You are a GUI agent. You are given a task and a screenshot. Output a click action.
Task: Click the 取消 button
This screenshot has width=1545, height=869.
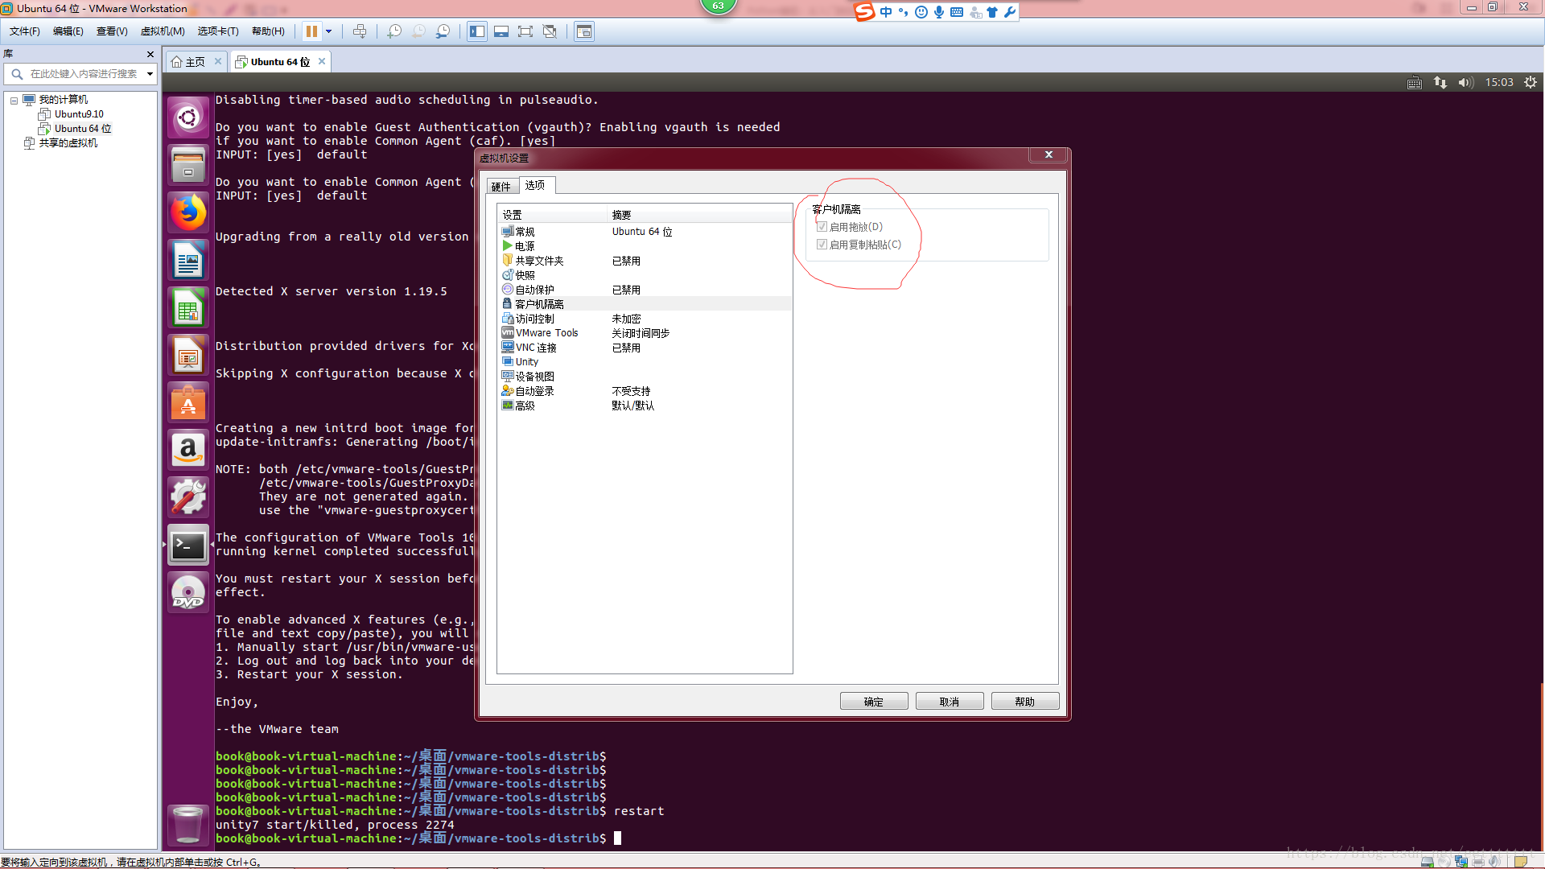(x=950, y=702)
